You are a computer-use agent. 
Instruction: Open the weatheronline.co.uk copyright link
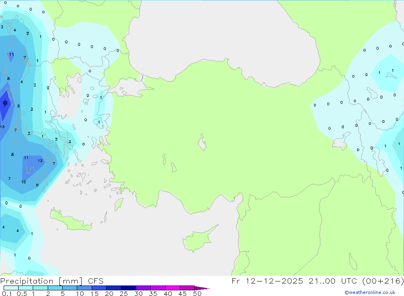click(370, 292)
